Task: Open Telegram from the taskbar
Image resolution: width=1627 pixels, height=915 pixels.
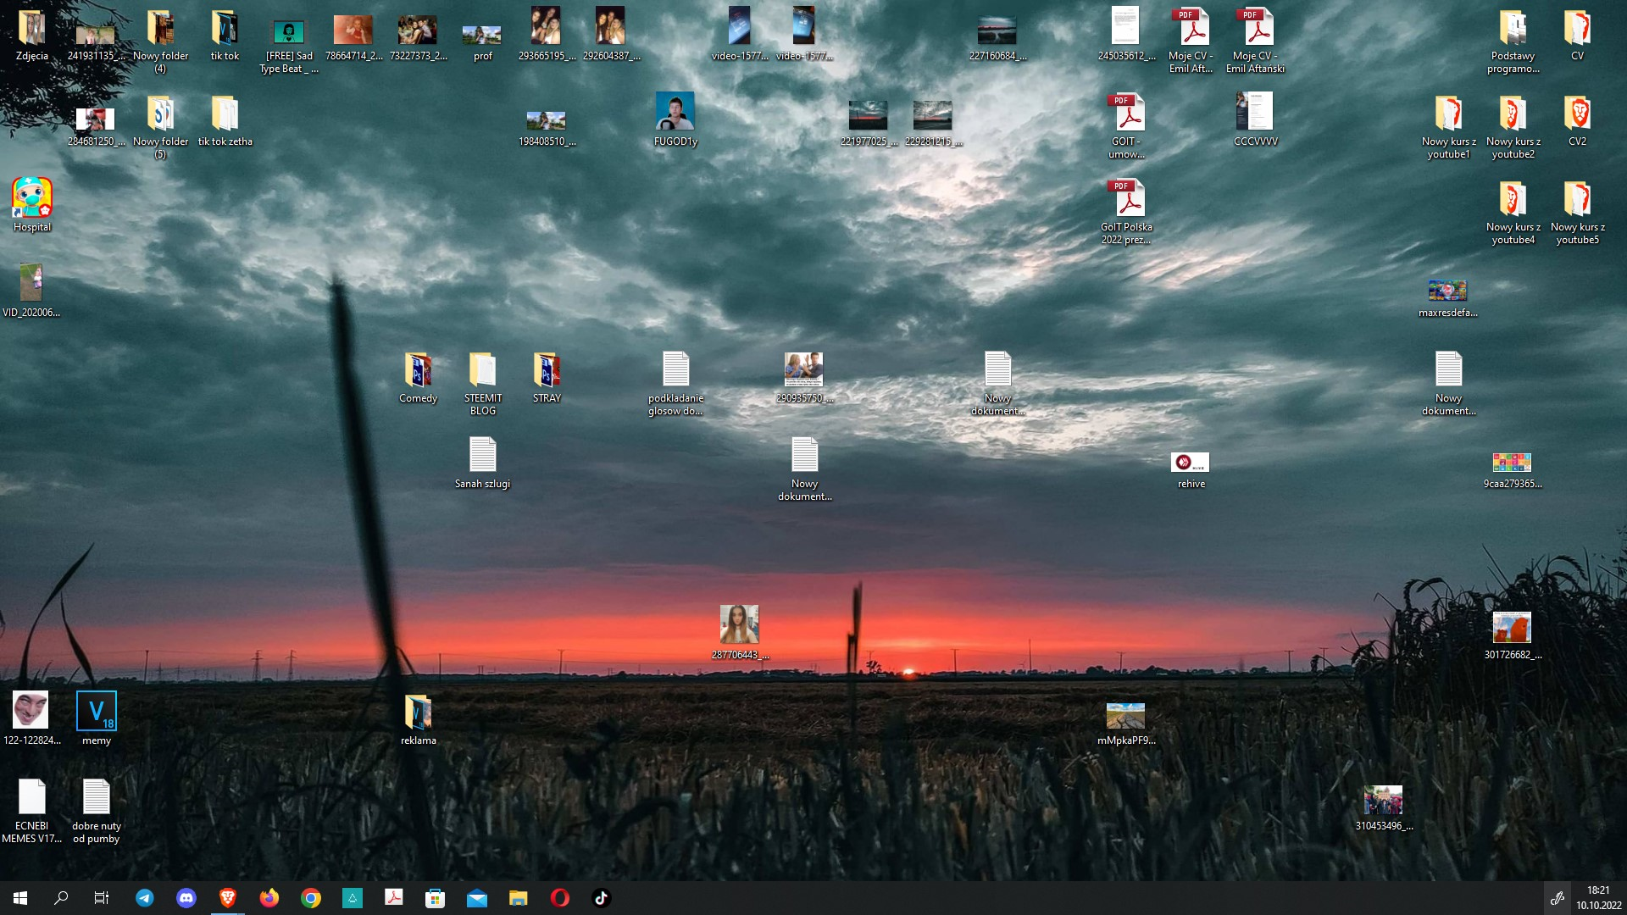Action: [145, 898]
